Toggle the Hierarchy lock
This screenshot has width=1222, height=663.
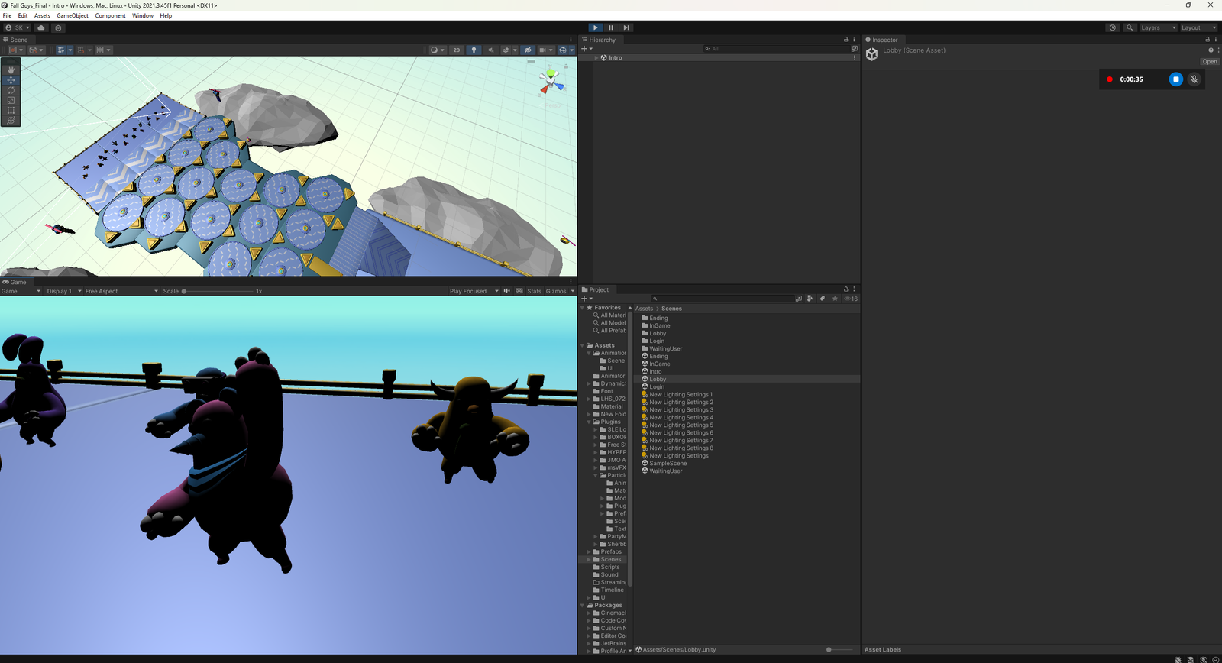tap(845, 40)
